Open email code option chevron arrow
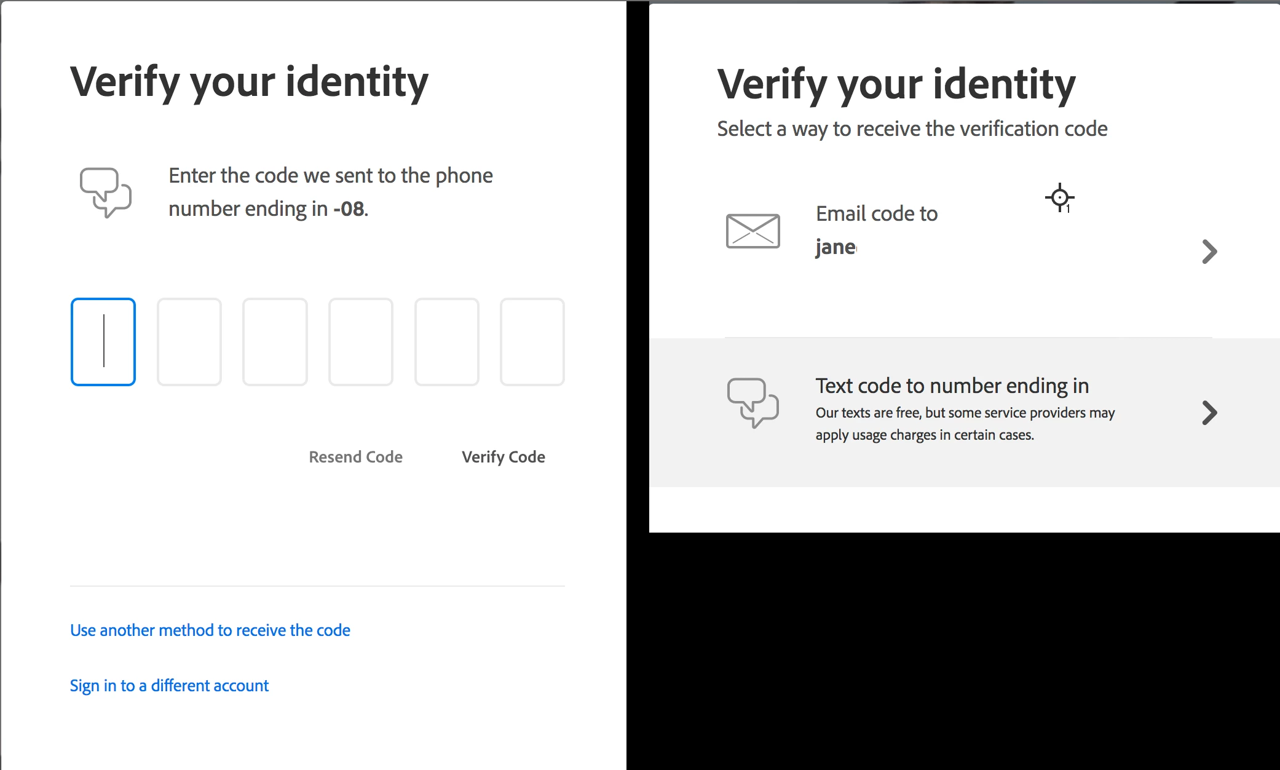 point(1209,252)
